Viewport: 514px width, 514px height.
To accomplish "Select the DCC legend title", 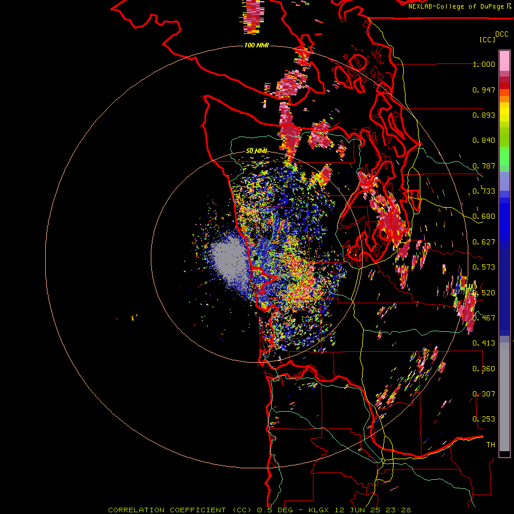I will (x=501, y=34).
